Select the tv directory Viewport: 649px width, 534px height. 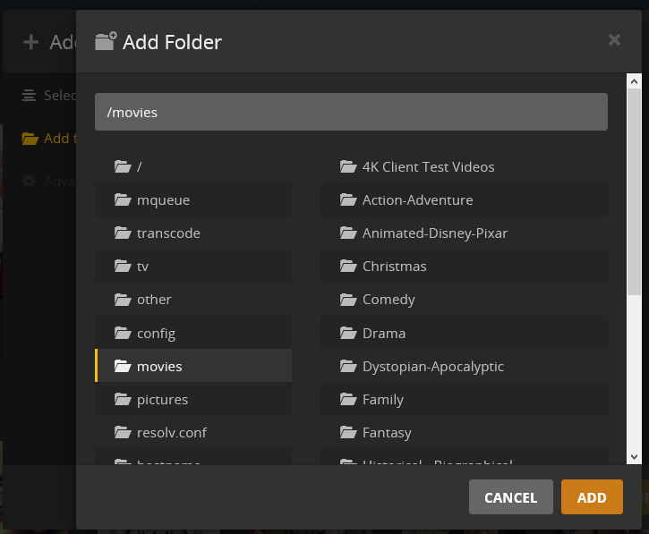click(193, 267)
